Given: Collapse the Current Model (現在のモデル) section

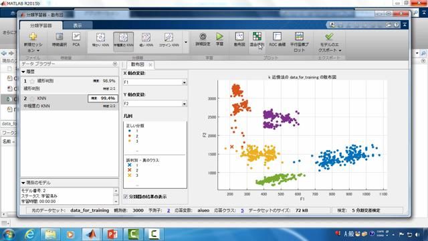Looking at the screenshot, I should (23, 183).
